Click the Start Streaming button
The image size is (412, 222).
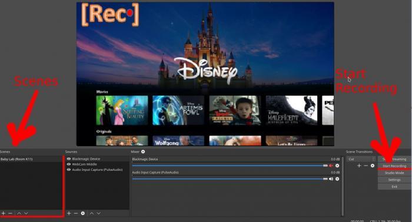tap(394, 159)
